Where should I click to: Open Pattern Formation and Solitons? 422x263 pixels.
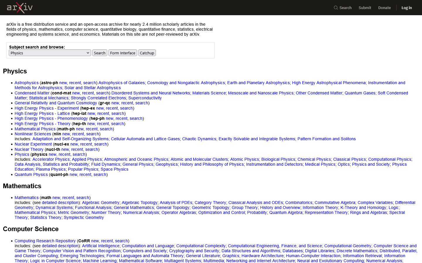(326, 139)
